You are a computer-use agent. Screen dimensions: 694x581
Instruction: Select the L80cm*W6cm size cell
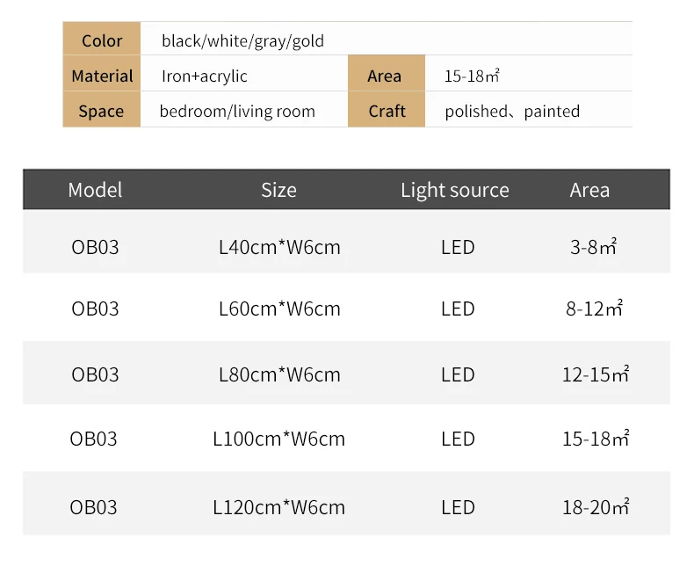coord(279,374)
